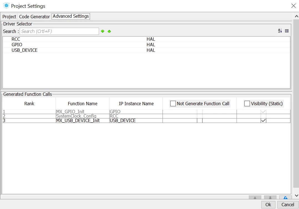Toggle static visibility checkbox for SystemClock_Config row

pos(263,116)
